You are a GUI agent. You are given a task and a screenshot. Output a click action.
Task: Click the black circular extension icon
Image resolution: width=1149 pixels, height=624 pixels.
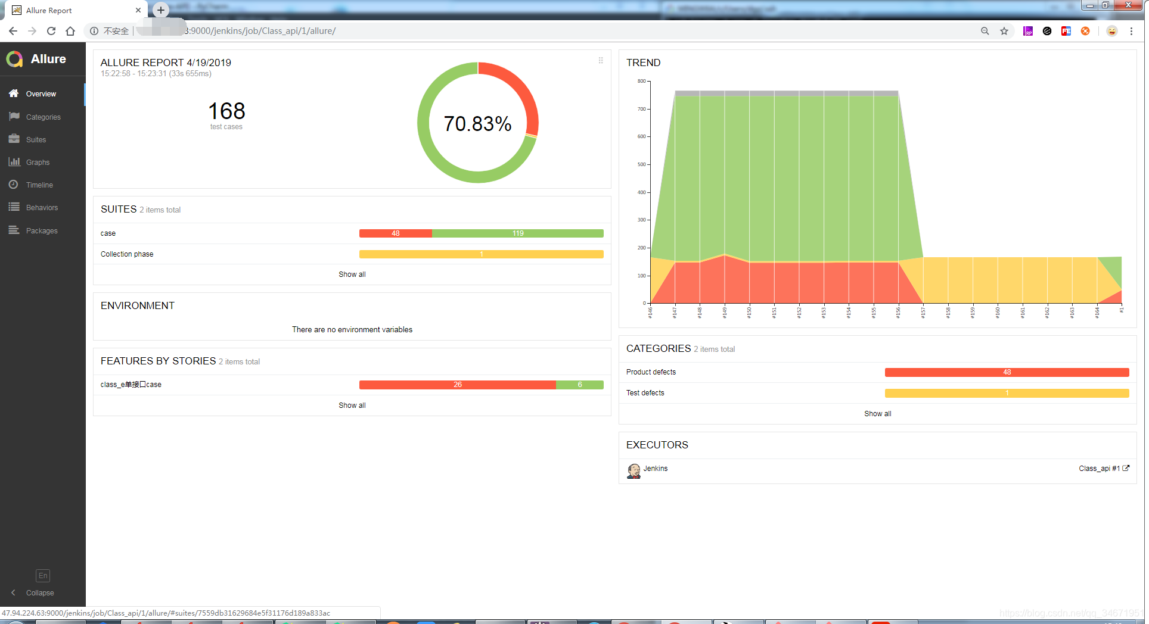(1047, 31)
